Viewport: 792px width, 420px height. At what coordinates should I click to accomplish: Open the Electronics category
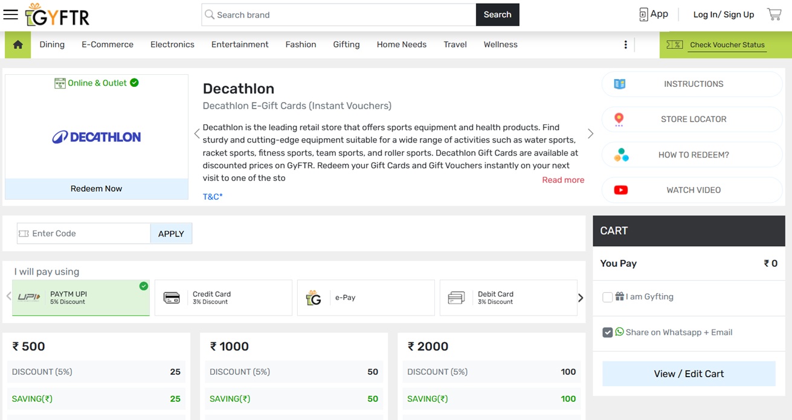click(x=172, y=45)
